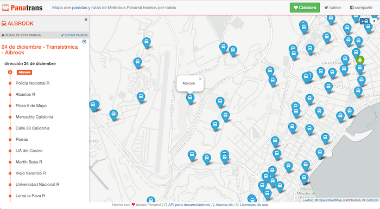Select the Policía Nacional R stop
Screen dimensions: 380x209
tap(33, 83)
